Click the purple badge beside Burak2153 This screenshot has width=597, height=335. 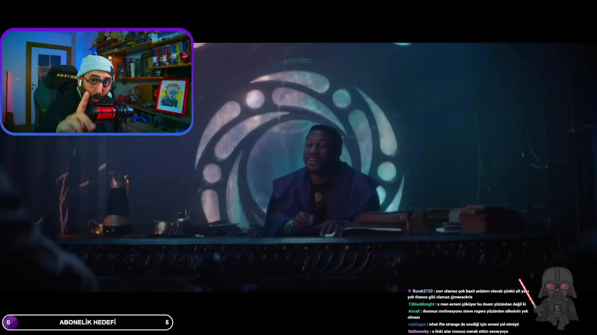tap(410, 291)
